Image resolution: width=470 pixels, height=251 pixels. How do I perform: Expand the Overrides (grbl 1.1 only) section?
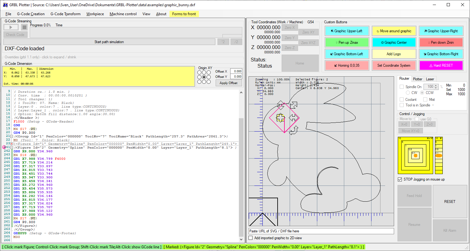click(x=40, y=57)
